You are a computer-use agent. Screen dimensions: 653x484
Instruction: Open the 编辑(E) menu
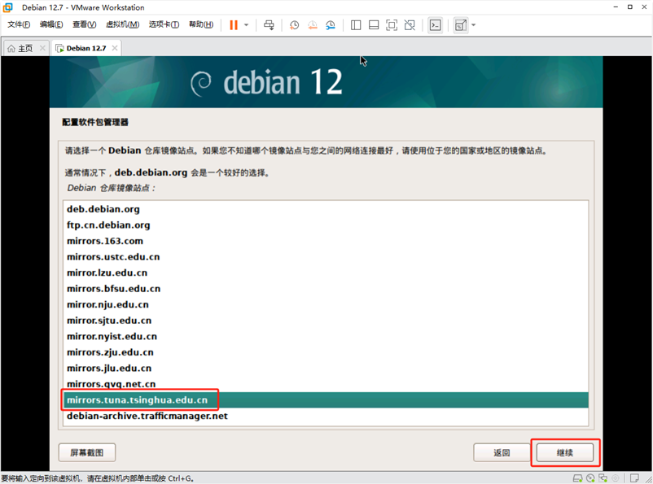(x=51, y=24)
